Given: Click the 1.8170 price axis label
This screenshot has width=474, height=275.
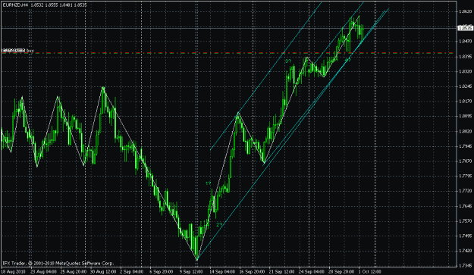Looking at the screenshot, I should [x=465, y=101].
